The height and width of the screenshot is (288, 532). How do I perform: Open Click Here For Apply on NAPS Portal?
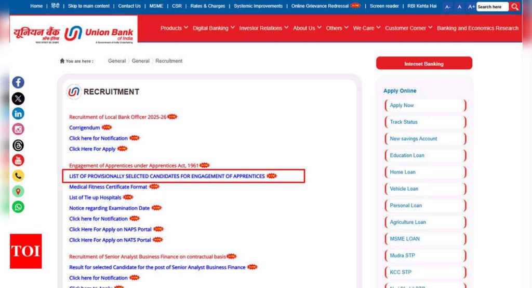pyautogui.click(x=110, y=229)
